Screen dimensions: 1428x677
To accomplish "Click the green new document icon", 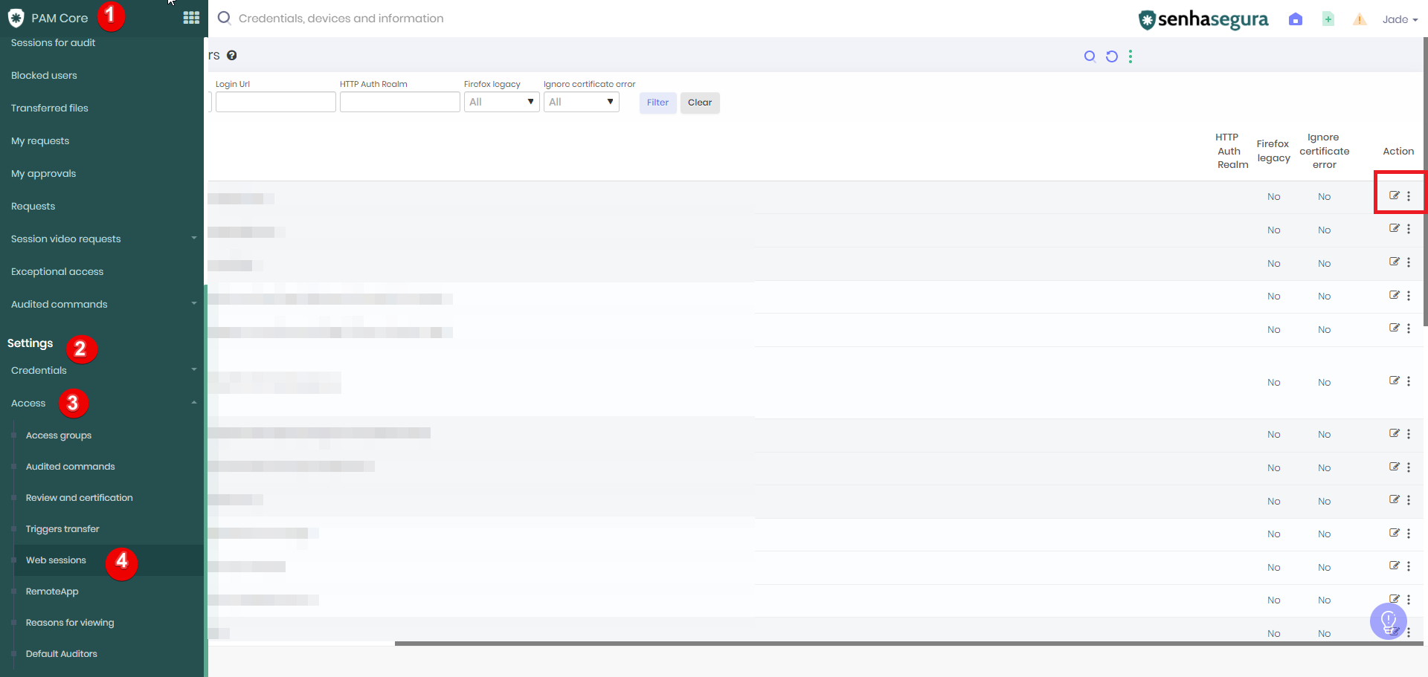I will 1328,19.
